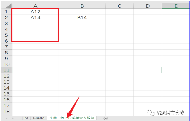Click the Select All corner triangle
The image size is (190, 121).
(8, 6)
